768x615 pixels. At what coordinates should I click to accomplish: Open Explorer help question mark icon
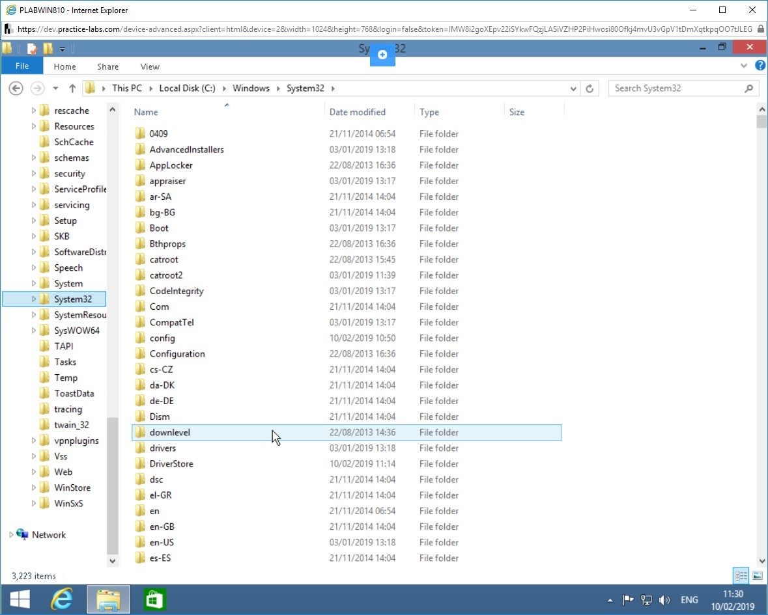pos(760,65)
